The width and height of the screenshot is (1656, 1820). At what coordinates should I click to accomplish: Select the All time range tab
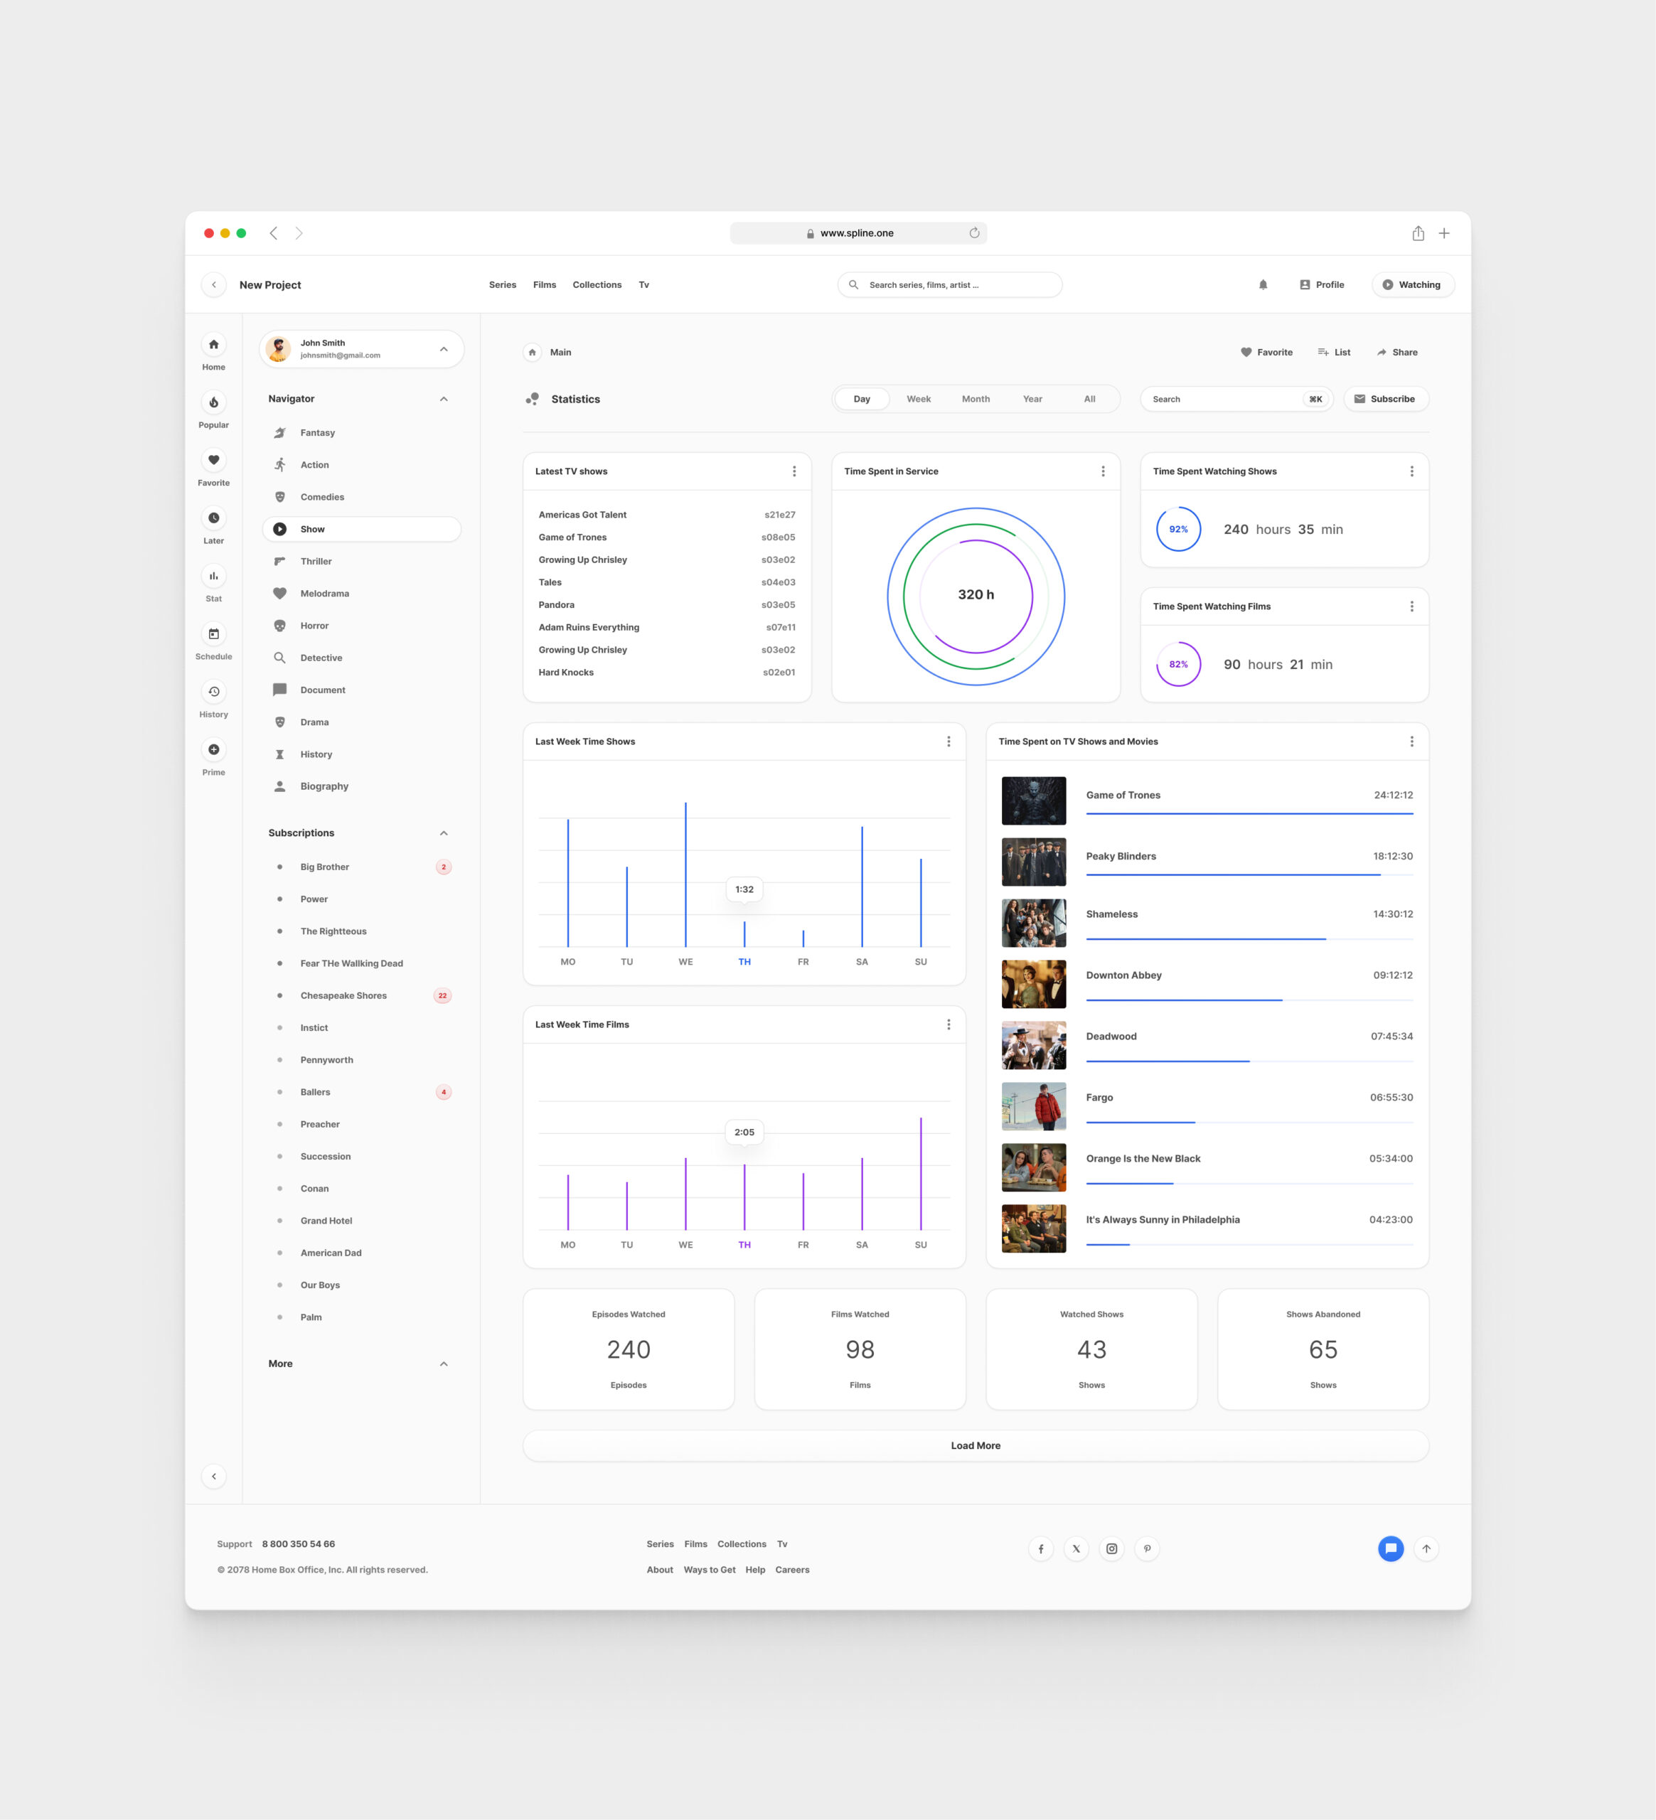tap(1089, 399)
